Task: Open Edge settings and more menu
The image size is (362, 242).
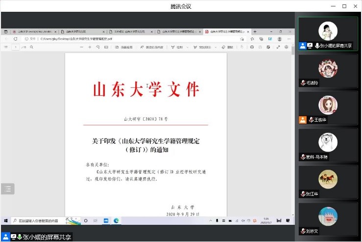Action: tap(289, 39)
